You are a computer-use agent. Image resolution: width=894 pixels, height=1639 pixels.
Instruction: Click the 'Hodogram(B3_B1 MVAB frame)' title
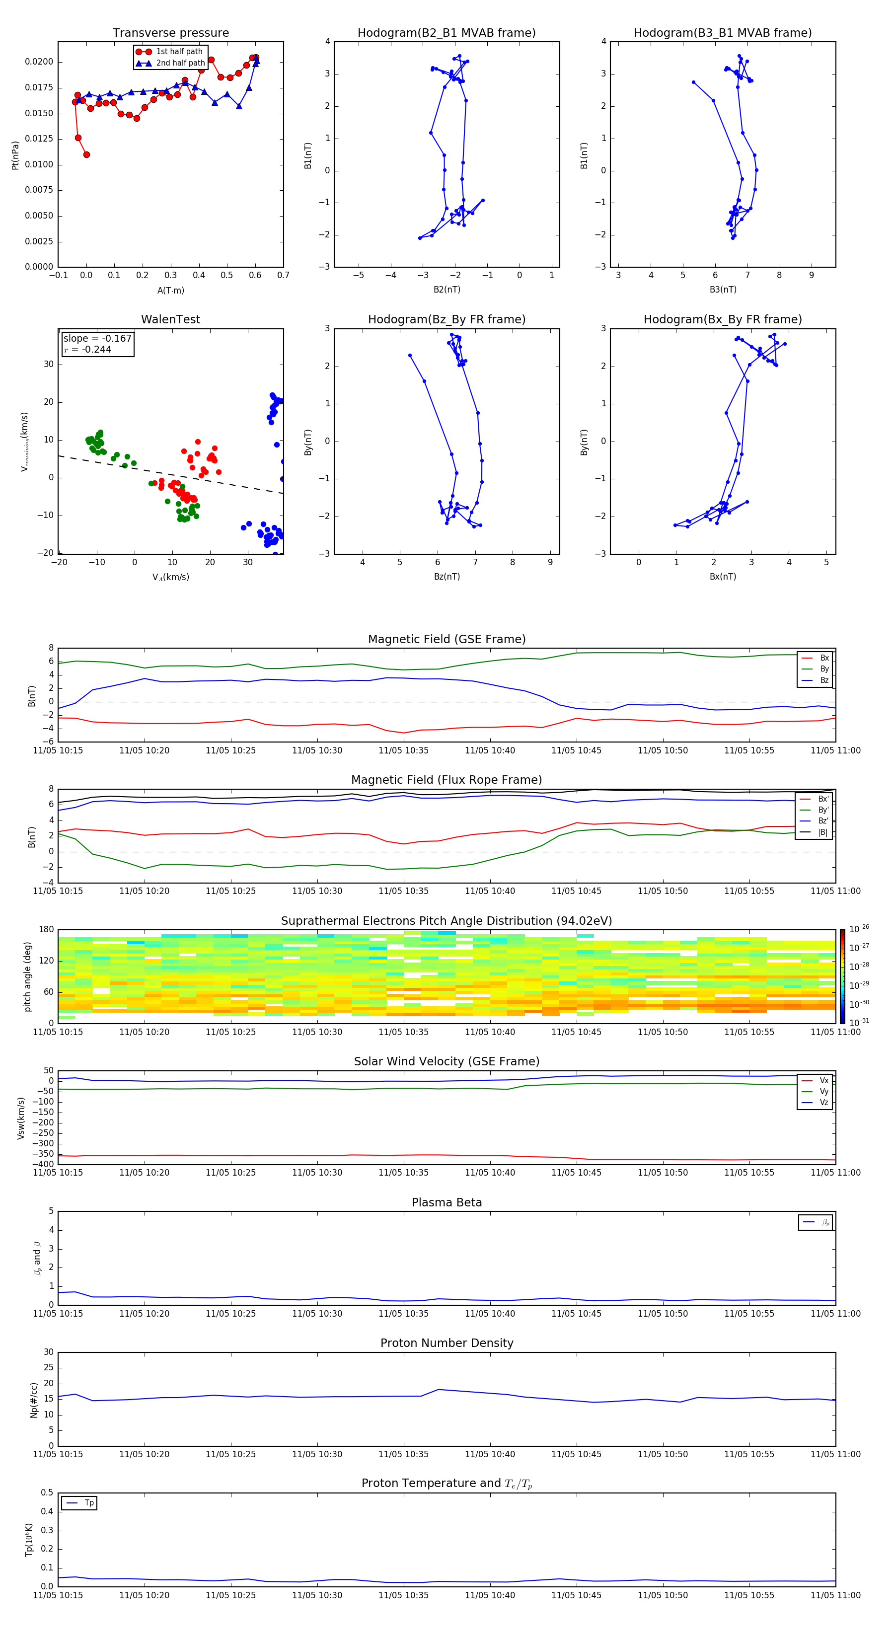[x=723, y=33]
